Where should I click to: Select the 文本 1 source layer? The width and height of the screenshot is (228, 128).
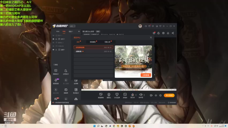click(x=63, y=39)
